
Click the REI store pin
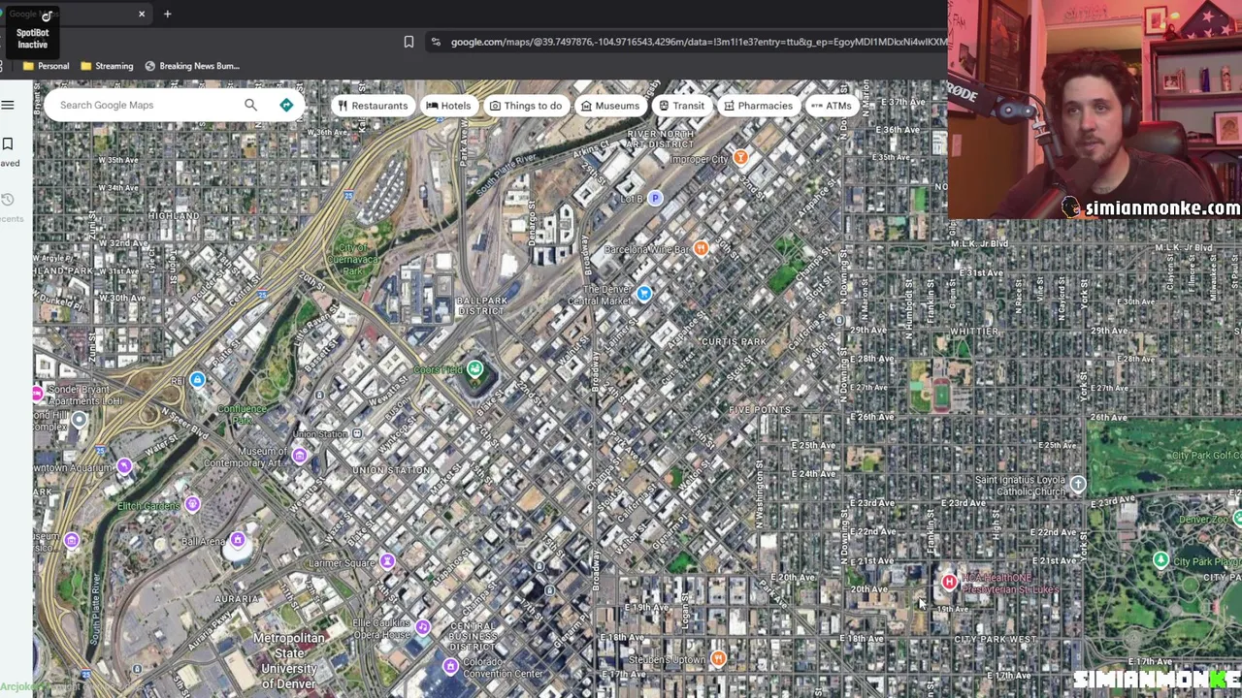[197, 380]
